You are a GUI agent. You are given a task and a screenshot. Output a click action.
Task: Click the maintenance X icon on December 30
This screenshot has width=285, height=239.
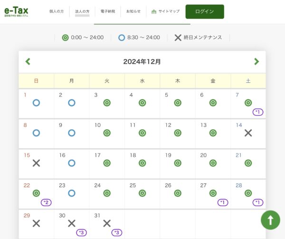[x=72, y=223]
